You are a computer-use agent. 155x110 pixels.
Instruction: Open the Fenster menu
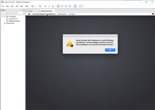[72, 14]
